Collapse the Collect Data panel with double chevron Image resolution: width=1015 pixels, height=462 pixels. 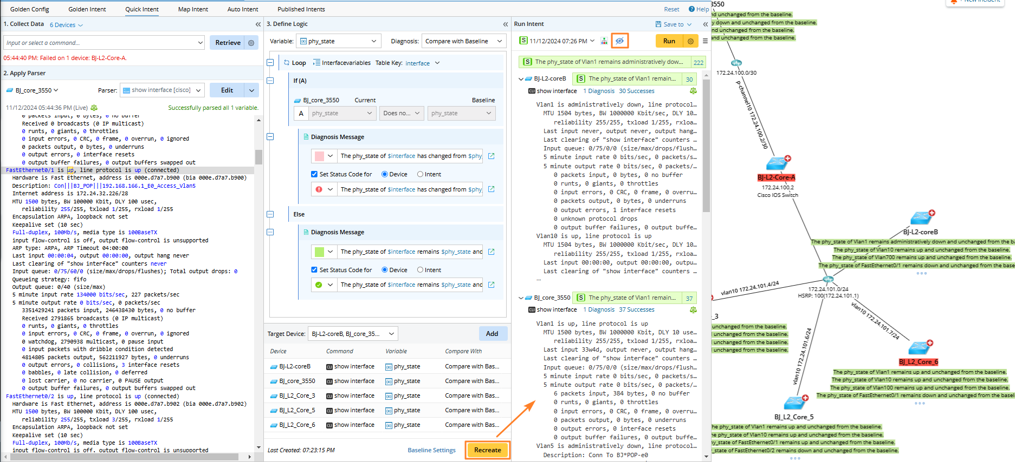pos(258,24)
